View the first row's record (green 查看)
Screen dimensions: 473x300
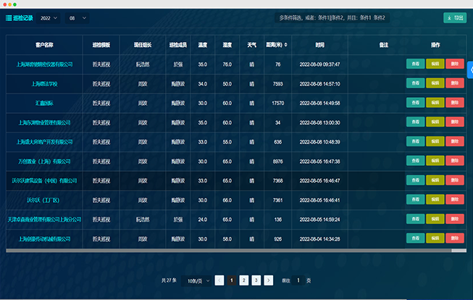click(414, 64)
